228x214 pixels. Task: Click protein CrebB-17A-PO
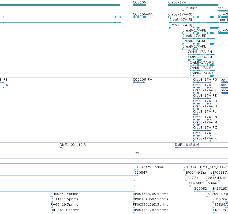pos(205,80)
